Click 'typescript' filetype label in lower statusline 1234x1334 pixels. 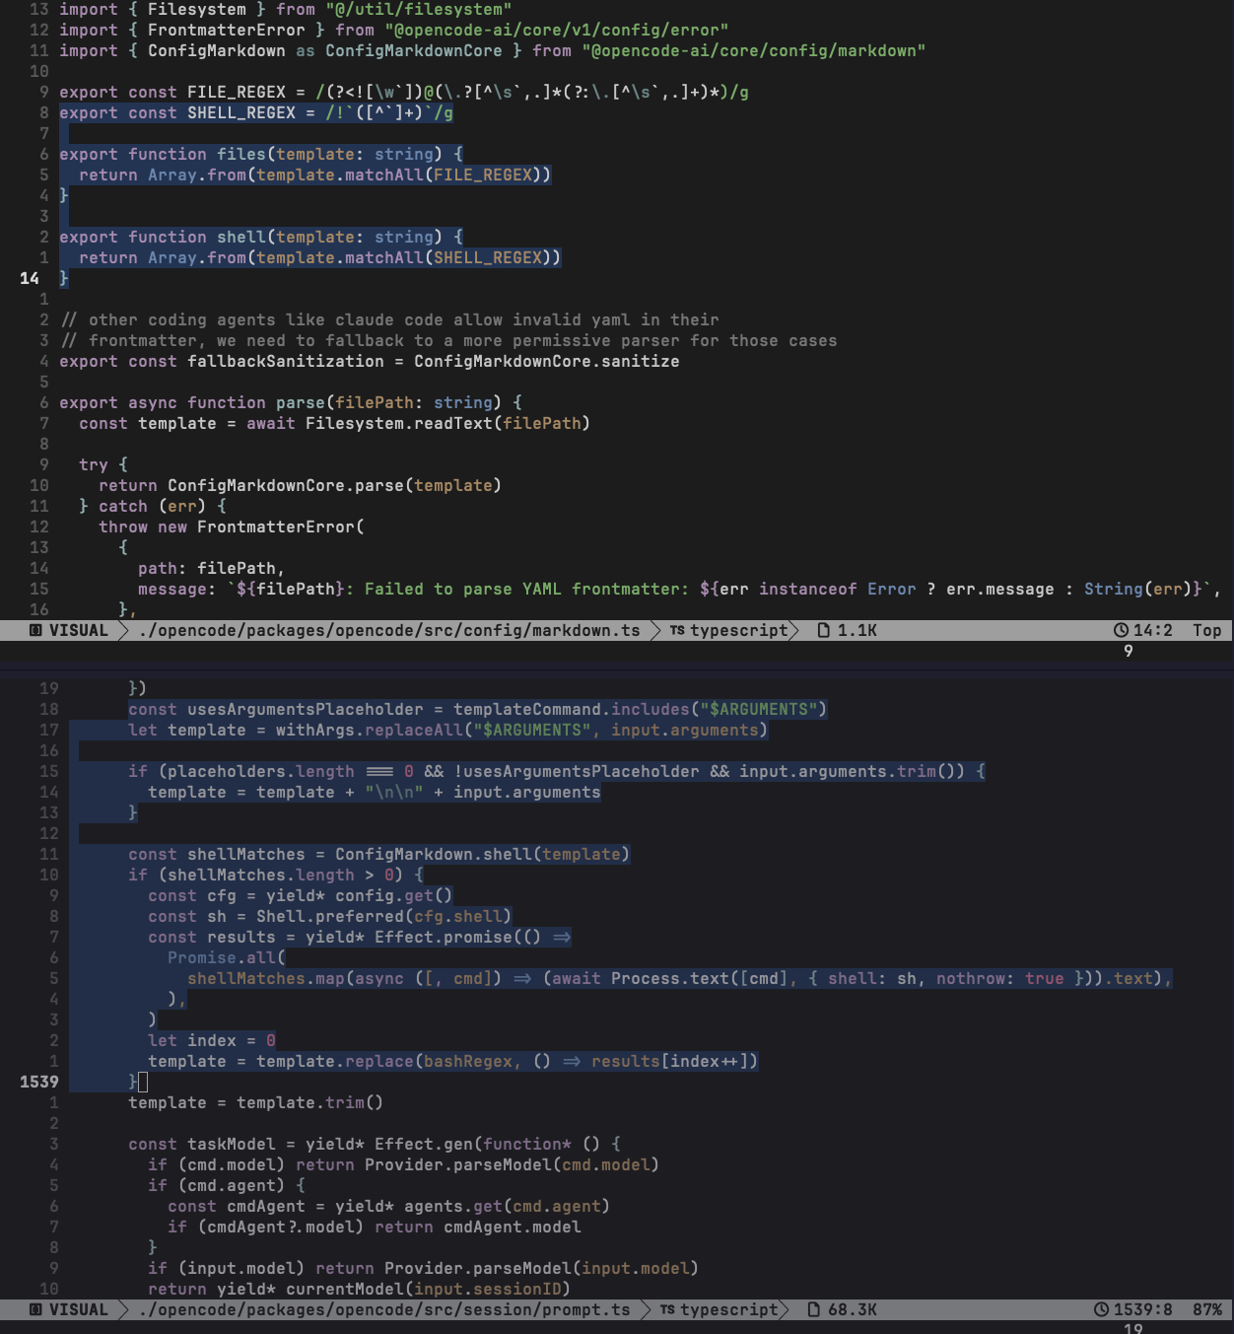pyautogui.click(x=729, y=1309)
